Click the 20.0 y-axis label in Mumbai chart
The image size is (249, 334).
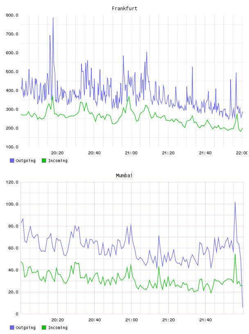point(13,292)
